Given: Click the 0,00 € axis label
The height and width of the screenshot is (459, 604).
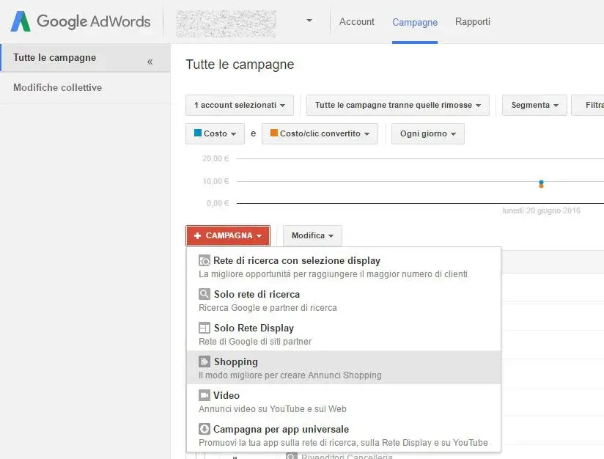Looking at the screenshot, I should [218, 203].
